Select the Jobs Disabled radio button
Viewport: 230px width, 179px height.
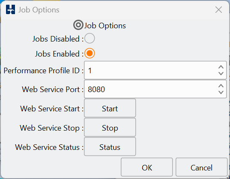[90, 38]
